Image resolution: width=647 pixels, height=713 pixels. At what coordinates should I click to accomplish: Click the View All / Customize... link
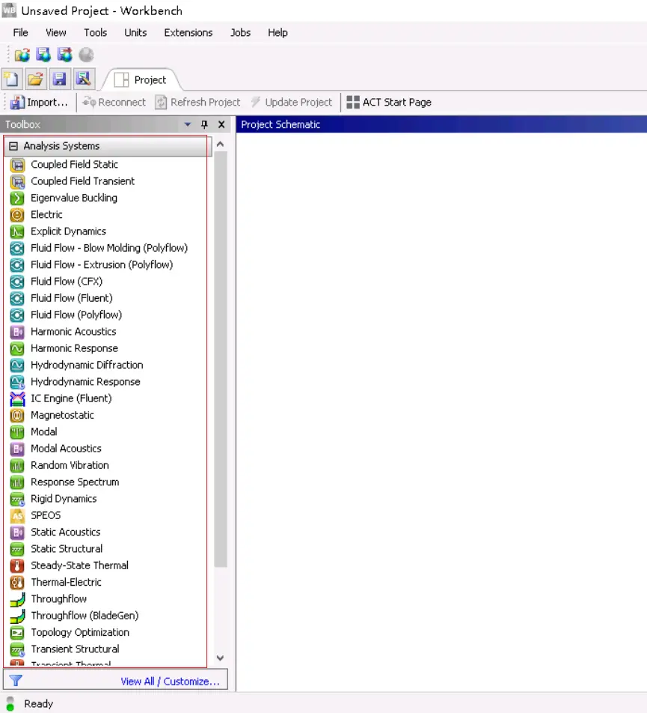pos(170,682)
